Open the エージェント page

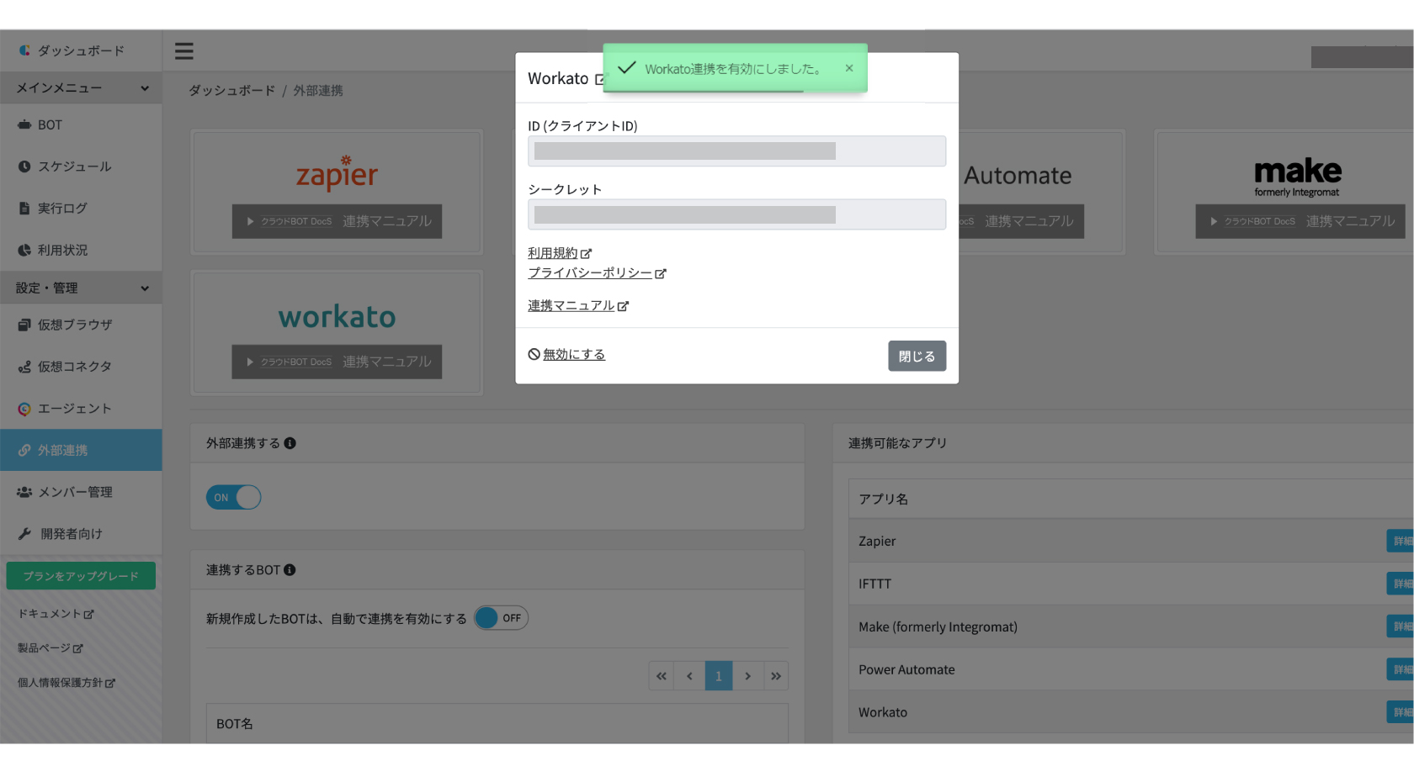click(81, 409)
